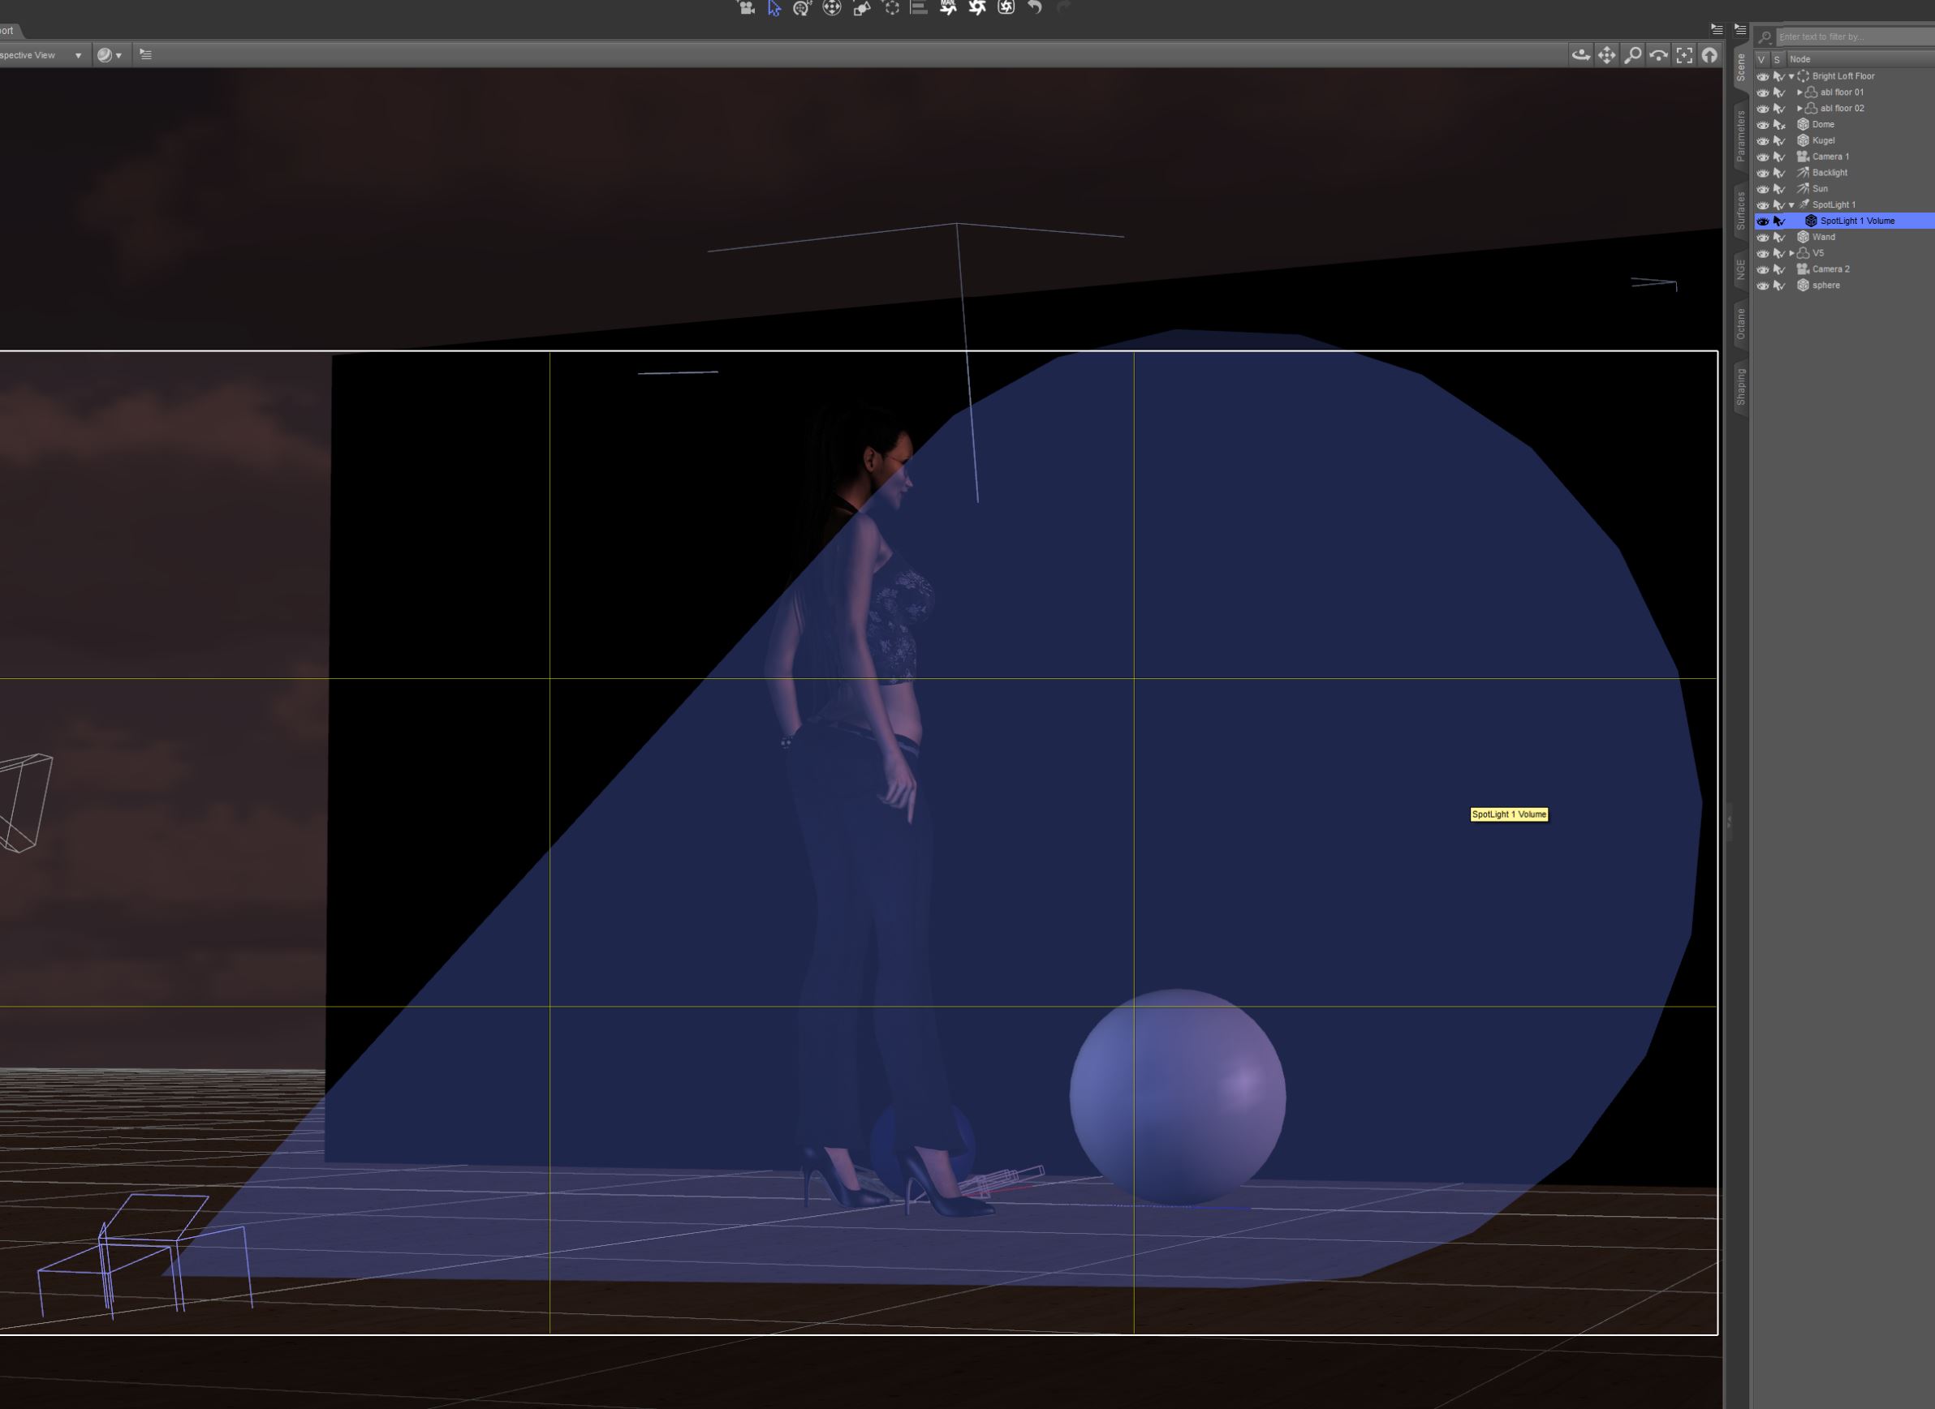Click the reset view arrow icon
This screenshot has width=1935, height=1409.
pos(1709,54)
